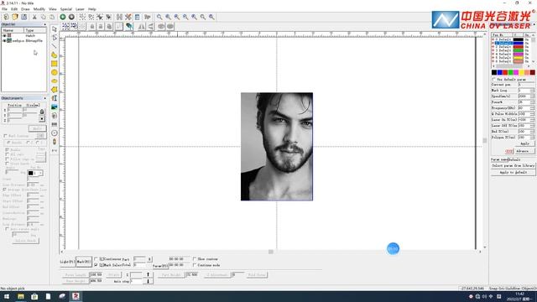
Task: Toggle the Mark Selected checkbox
Action: pyautogui.click(x=96, y=265)
